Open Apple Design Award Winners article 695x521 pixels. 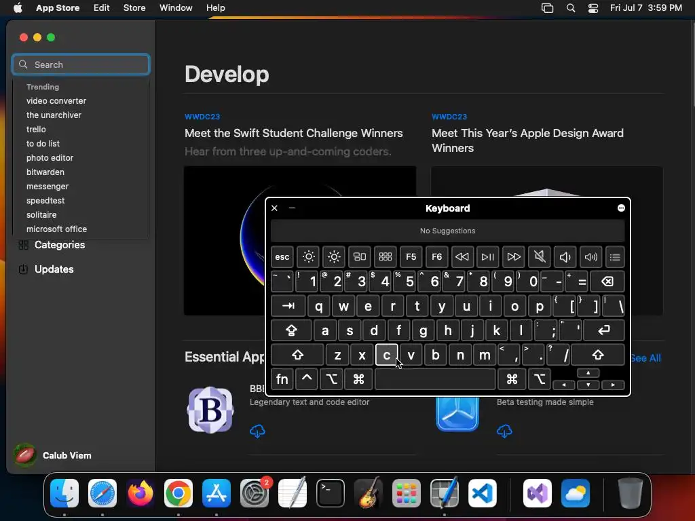coord(527,140)
